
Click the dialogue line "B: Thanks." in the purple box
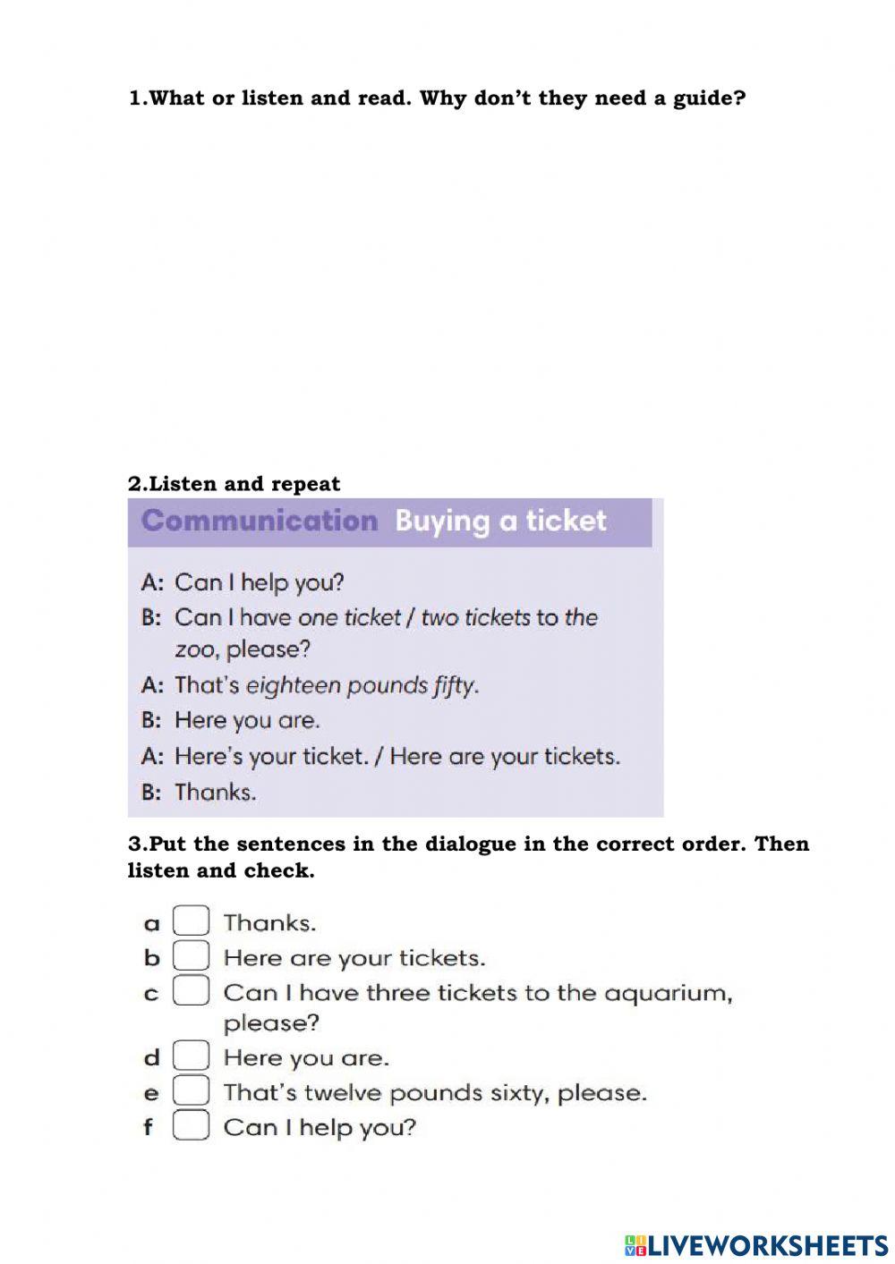(x=199, y=792)
